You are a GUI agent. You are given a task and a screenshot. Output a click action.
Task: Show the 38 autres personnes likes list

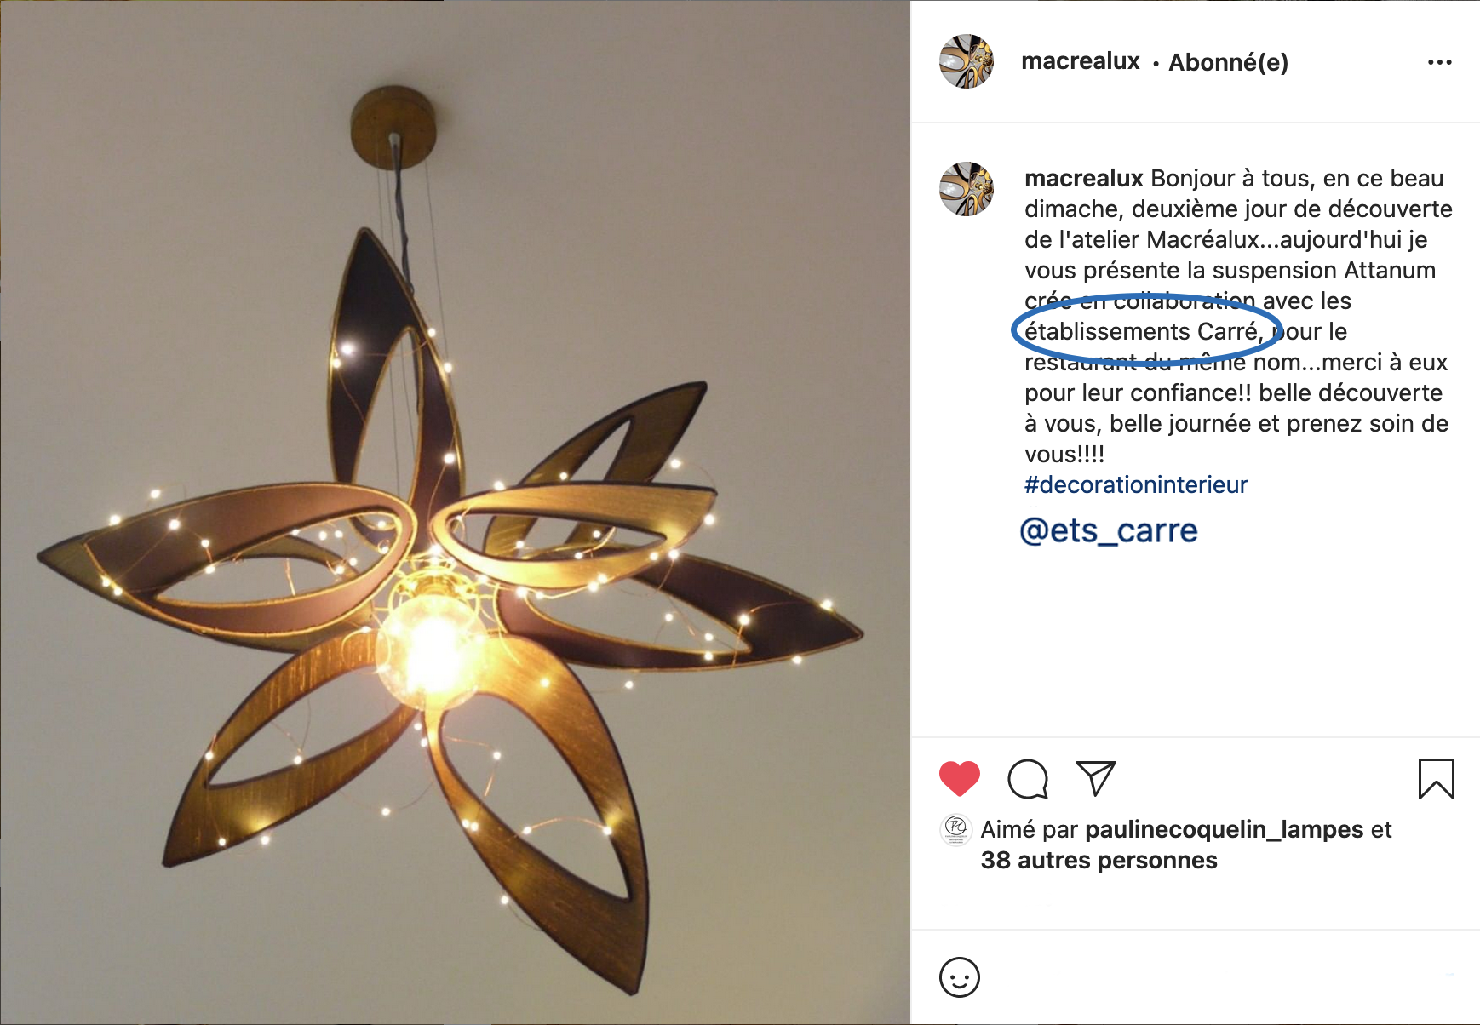tap(1099, 860)
